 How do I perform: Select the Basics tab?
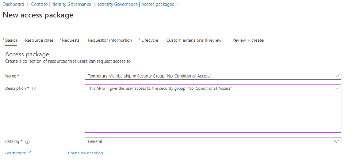pos(11,40)
